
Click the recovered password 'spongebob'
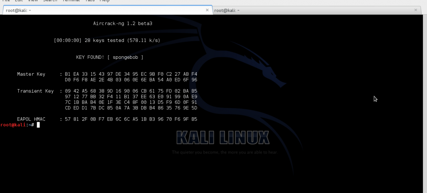pyautogui.click(x=125, y=57)
